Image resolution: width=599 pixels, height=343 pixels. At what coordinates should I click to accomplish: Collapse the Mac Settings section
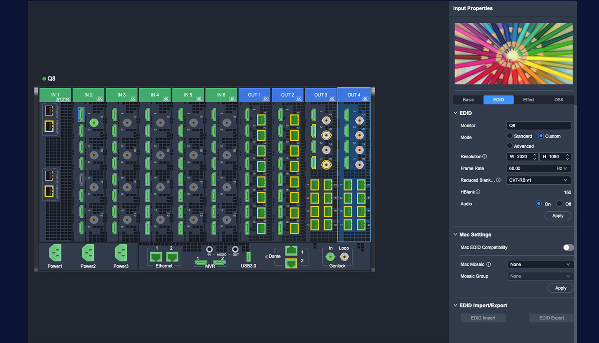tap(455, 235)
